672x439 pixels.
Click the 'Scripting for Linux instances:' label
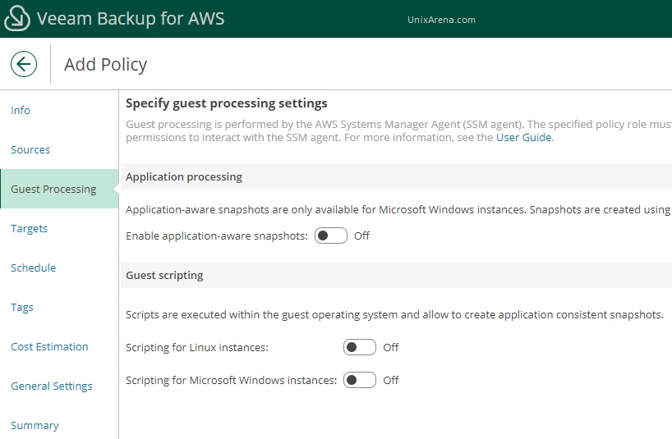point(197,347)
